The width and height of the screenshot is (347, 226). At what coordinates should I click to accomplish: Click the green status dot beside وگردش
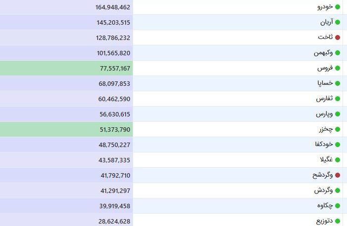point(338,190)
